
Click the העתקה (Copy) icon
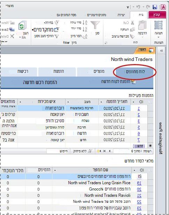pos(132,29)
